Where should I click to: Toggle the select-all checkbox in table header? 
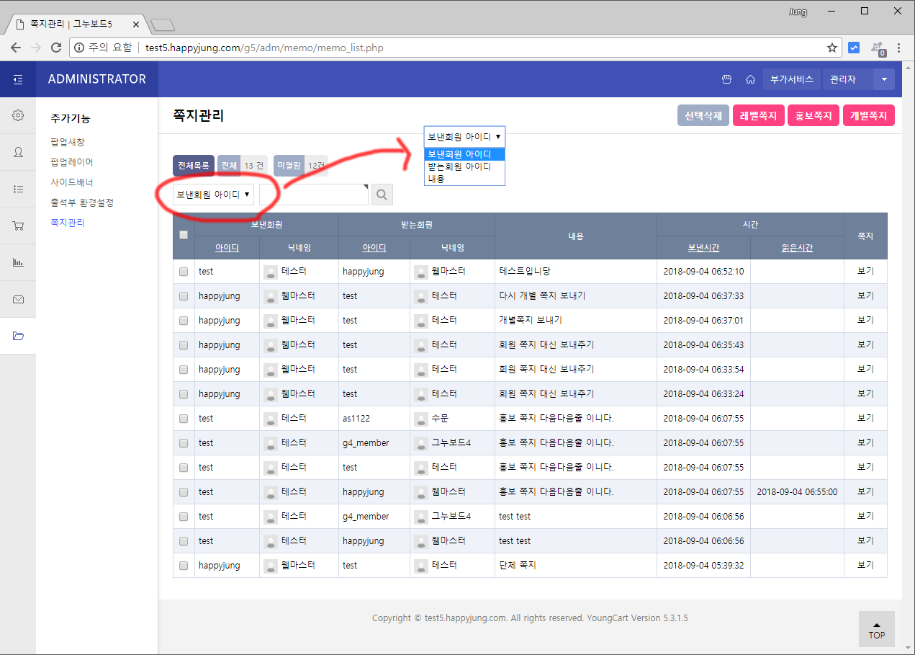click(184, 235)
